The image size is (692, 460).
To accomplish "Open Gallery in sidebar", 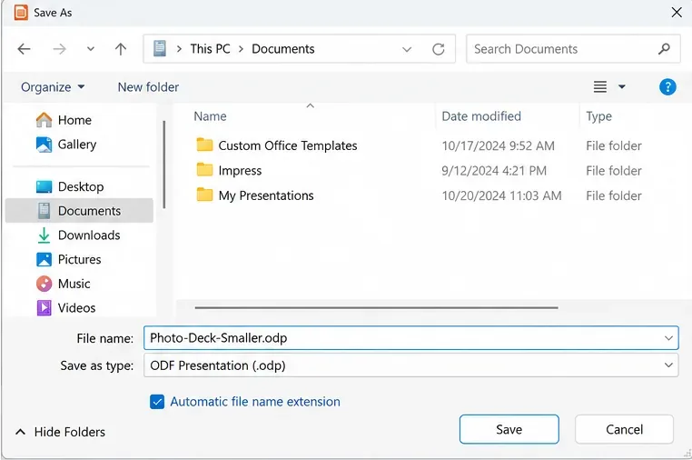I will tap(77, 145).
